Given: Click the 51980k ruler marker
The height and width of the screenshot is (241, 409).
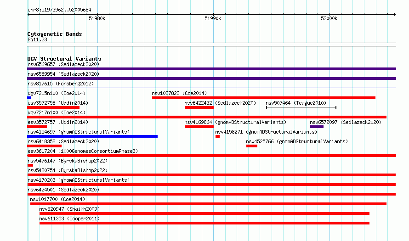Looking at the screenshot, I should click(x=97, y=18).
